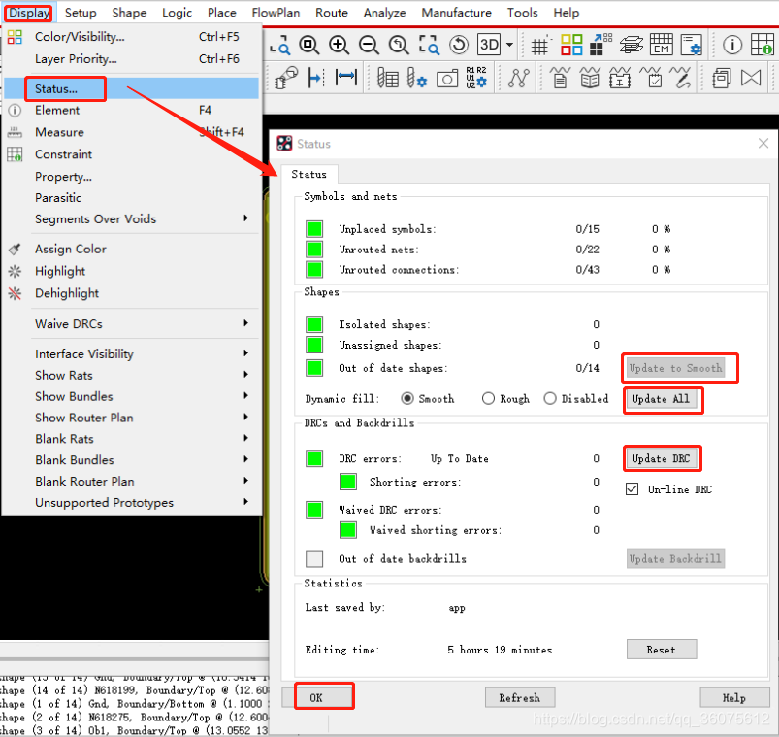Image resolution: width=779 pixels, height=737 pixels.
Task: Click the Help button in Status dialog
Action: point(734,698)
